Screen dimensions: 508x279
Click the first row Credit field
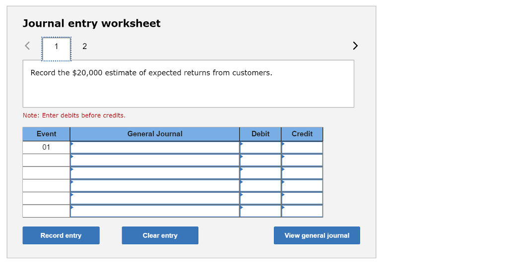click(x=302, y=148)
